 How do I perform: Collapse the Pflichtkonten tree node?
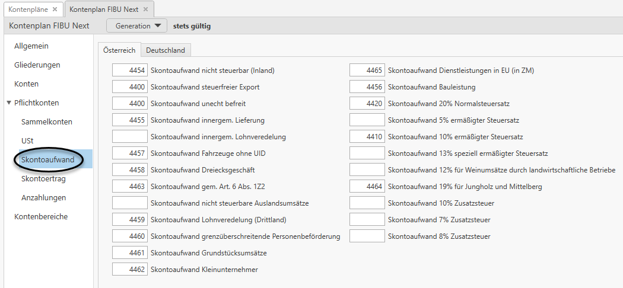point(9,103)
